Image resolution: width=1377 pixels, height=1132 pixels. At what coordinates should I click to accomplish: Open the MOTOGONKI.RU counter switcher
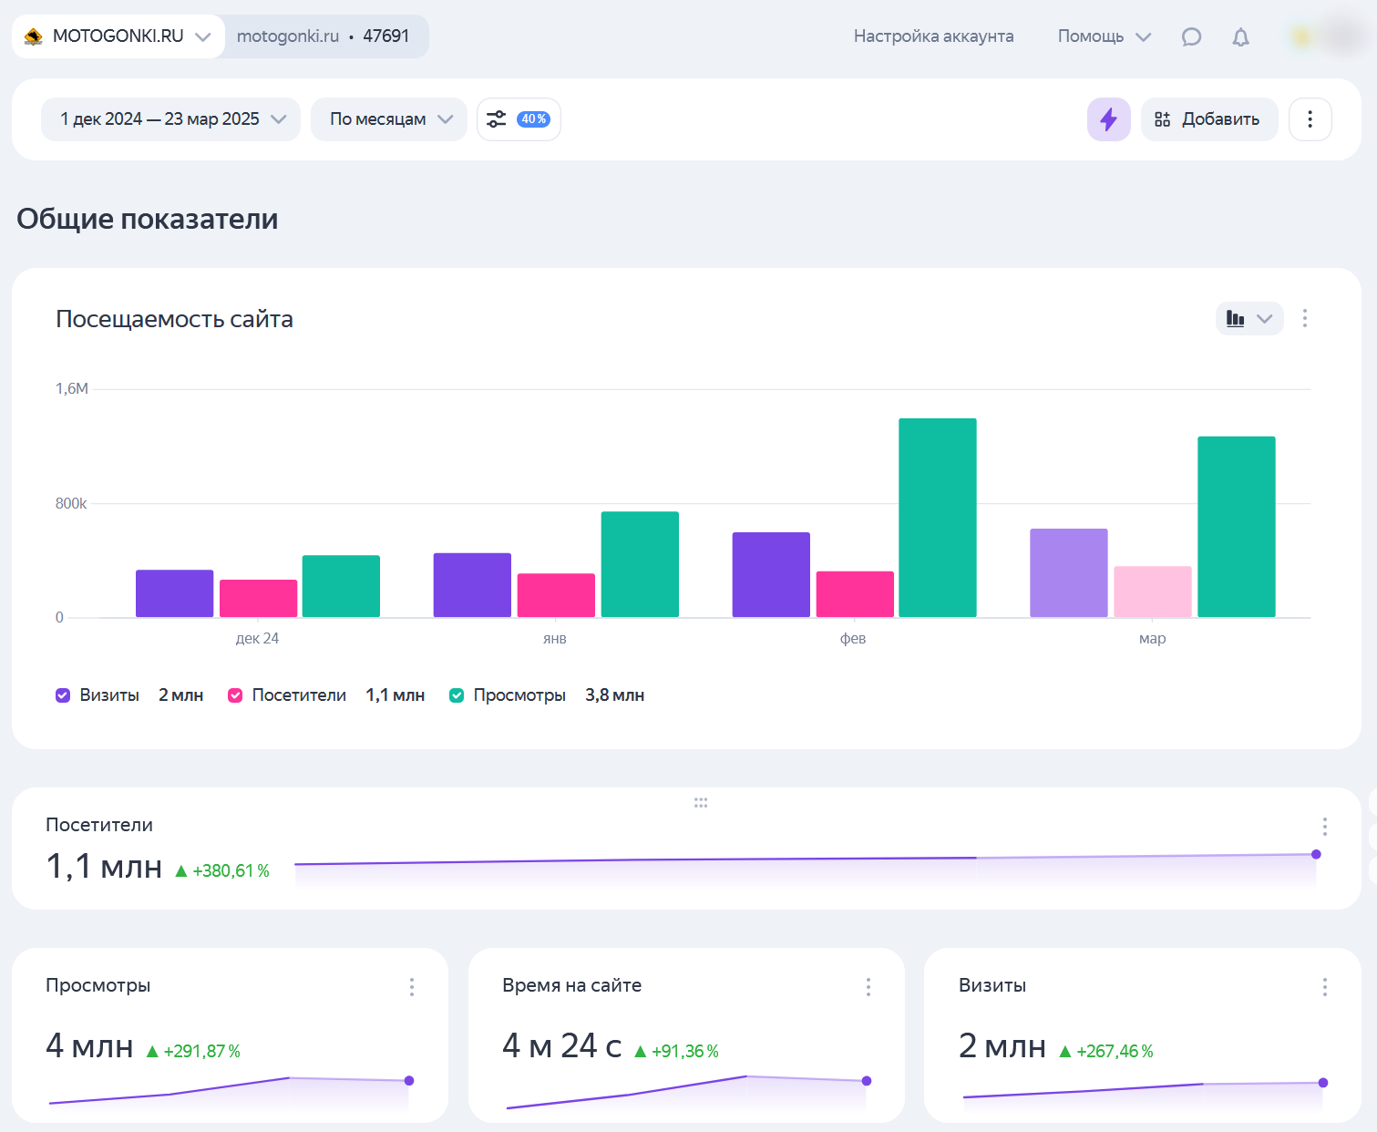tap(118, 36)
